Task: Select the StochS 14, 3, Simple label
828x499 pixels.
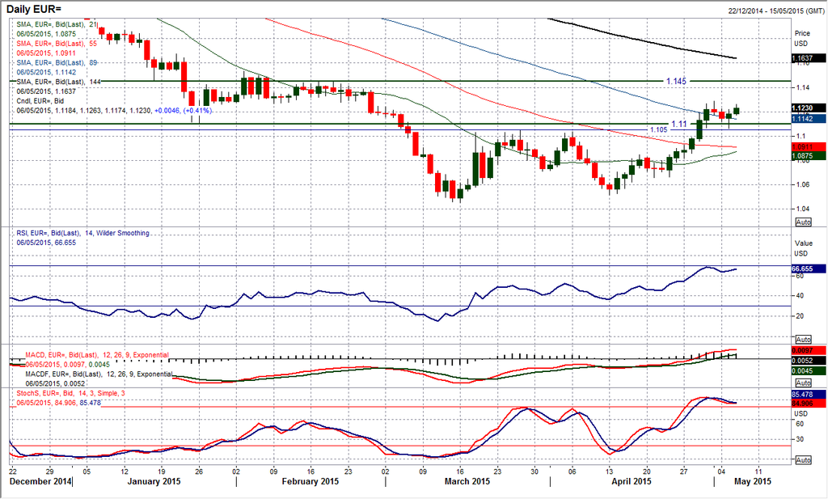Action: click(x=71, y=393)
